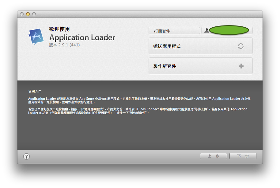280x188 pixels.
Task: Minimize the window with the yellow button
Action: tap(28, 14)
